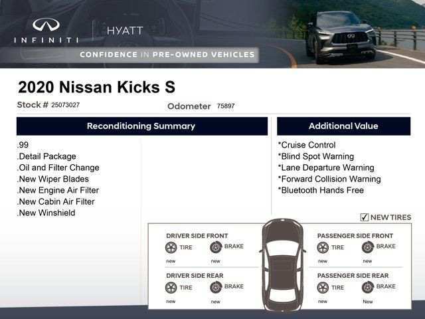Image resolution: width=425 pixels, height=319 pixels.
Task: Click the Passenger Side Rear brake icon
Action: pos(368,287)
